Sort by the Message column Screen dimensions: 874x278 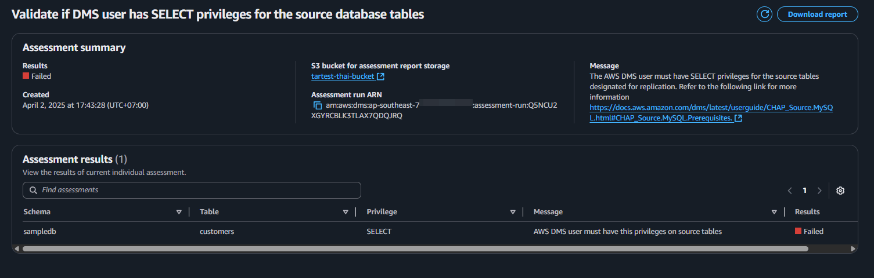774,212
